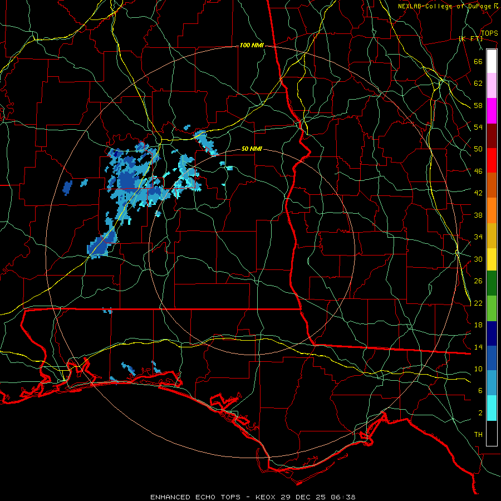The height and width of the screenshot is (501, 501).
Task: Click the legend value 62
Action: (x=478, y=83)
